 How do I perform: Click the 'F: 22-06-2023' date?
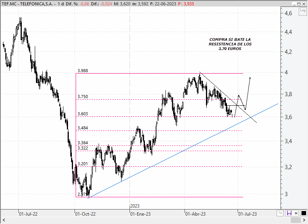163,4
